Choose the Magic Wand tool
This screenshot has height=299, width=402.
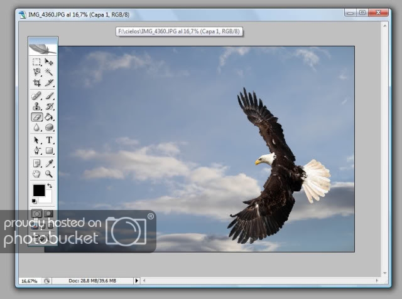tap(49, 72)
